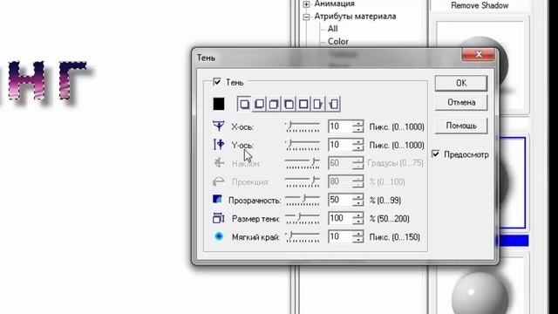Adjust the Мягкий край soft edge slider
Viewport: 558px width, 314px height.
coord(303,237)
